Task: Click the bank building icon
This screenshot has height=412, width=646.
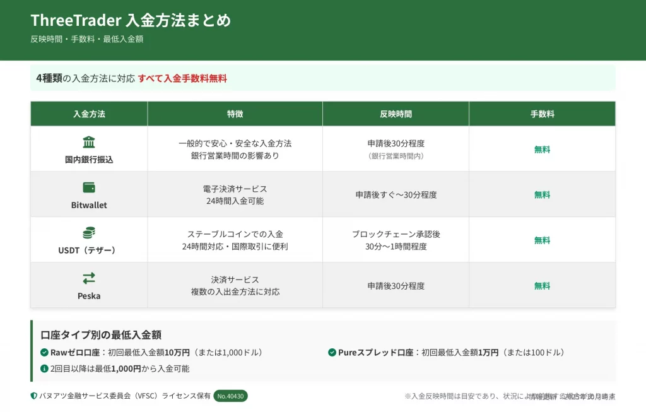Action: click(x=89, y=142)
